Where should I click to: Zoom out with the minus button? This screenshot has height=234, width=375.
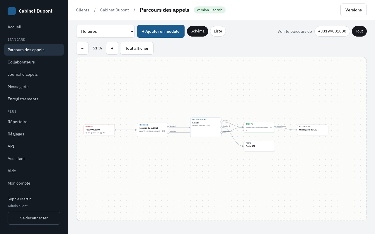[x=82, y=48]
